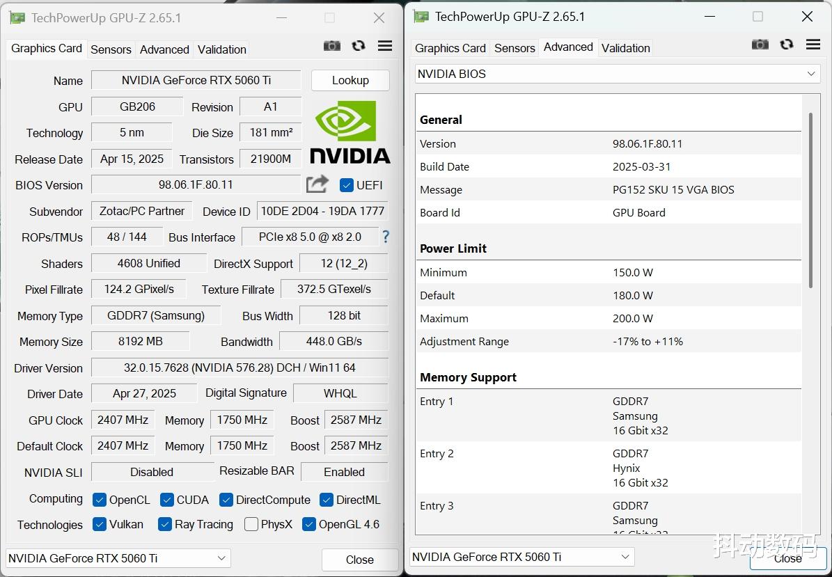Viewport: 832px width, 577px height.
Task: Click screenshot camera icon in right GPU-Z window
Action: [x=760, y=45]
